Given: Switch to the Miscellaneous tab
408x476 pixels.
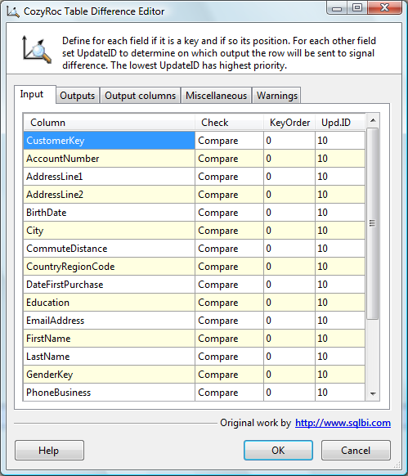Looking at the screenshot, I should [x=216, y=96].
